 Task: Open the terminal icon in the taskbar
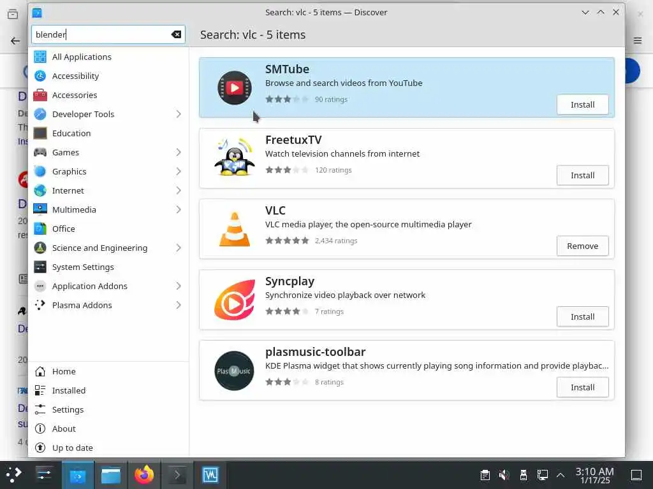(177, 475)
